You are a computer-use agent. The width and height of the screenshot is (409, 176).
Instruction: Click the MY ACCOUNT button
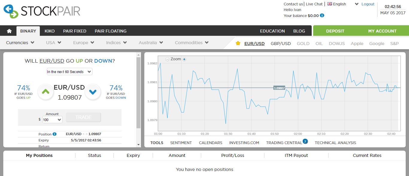(x=382, y=31)
